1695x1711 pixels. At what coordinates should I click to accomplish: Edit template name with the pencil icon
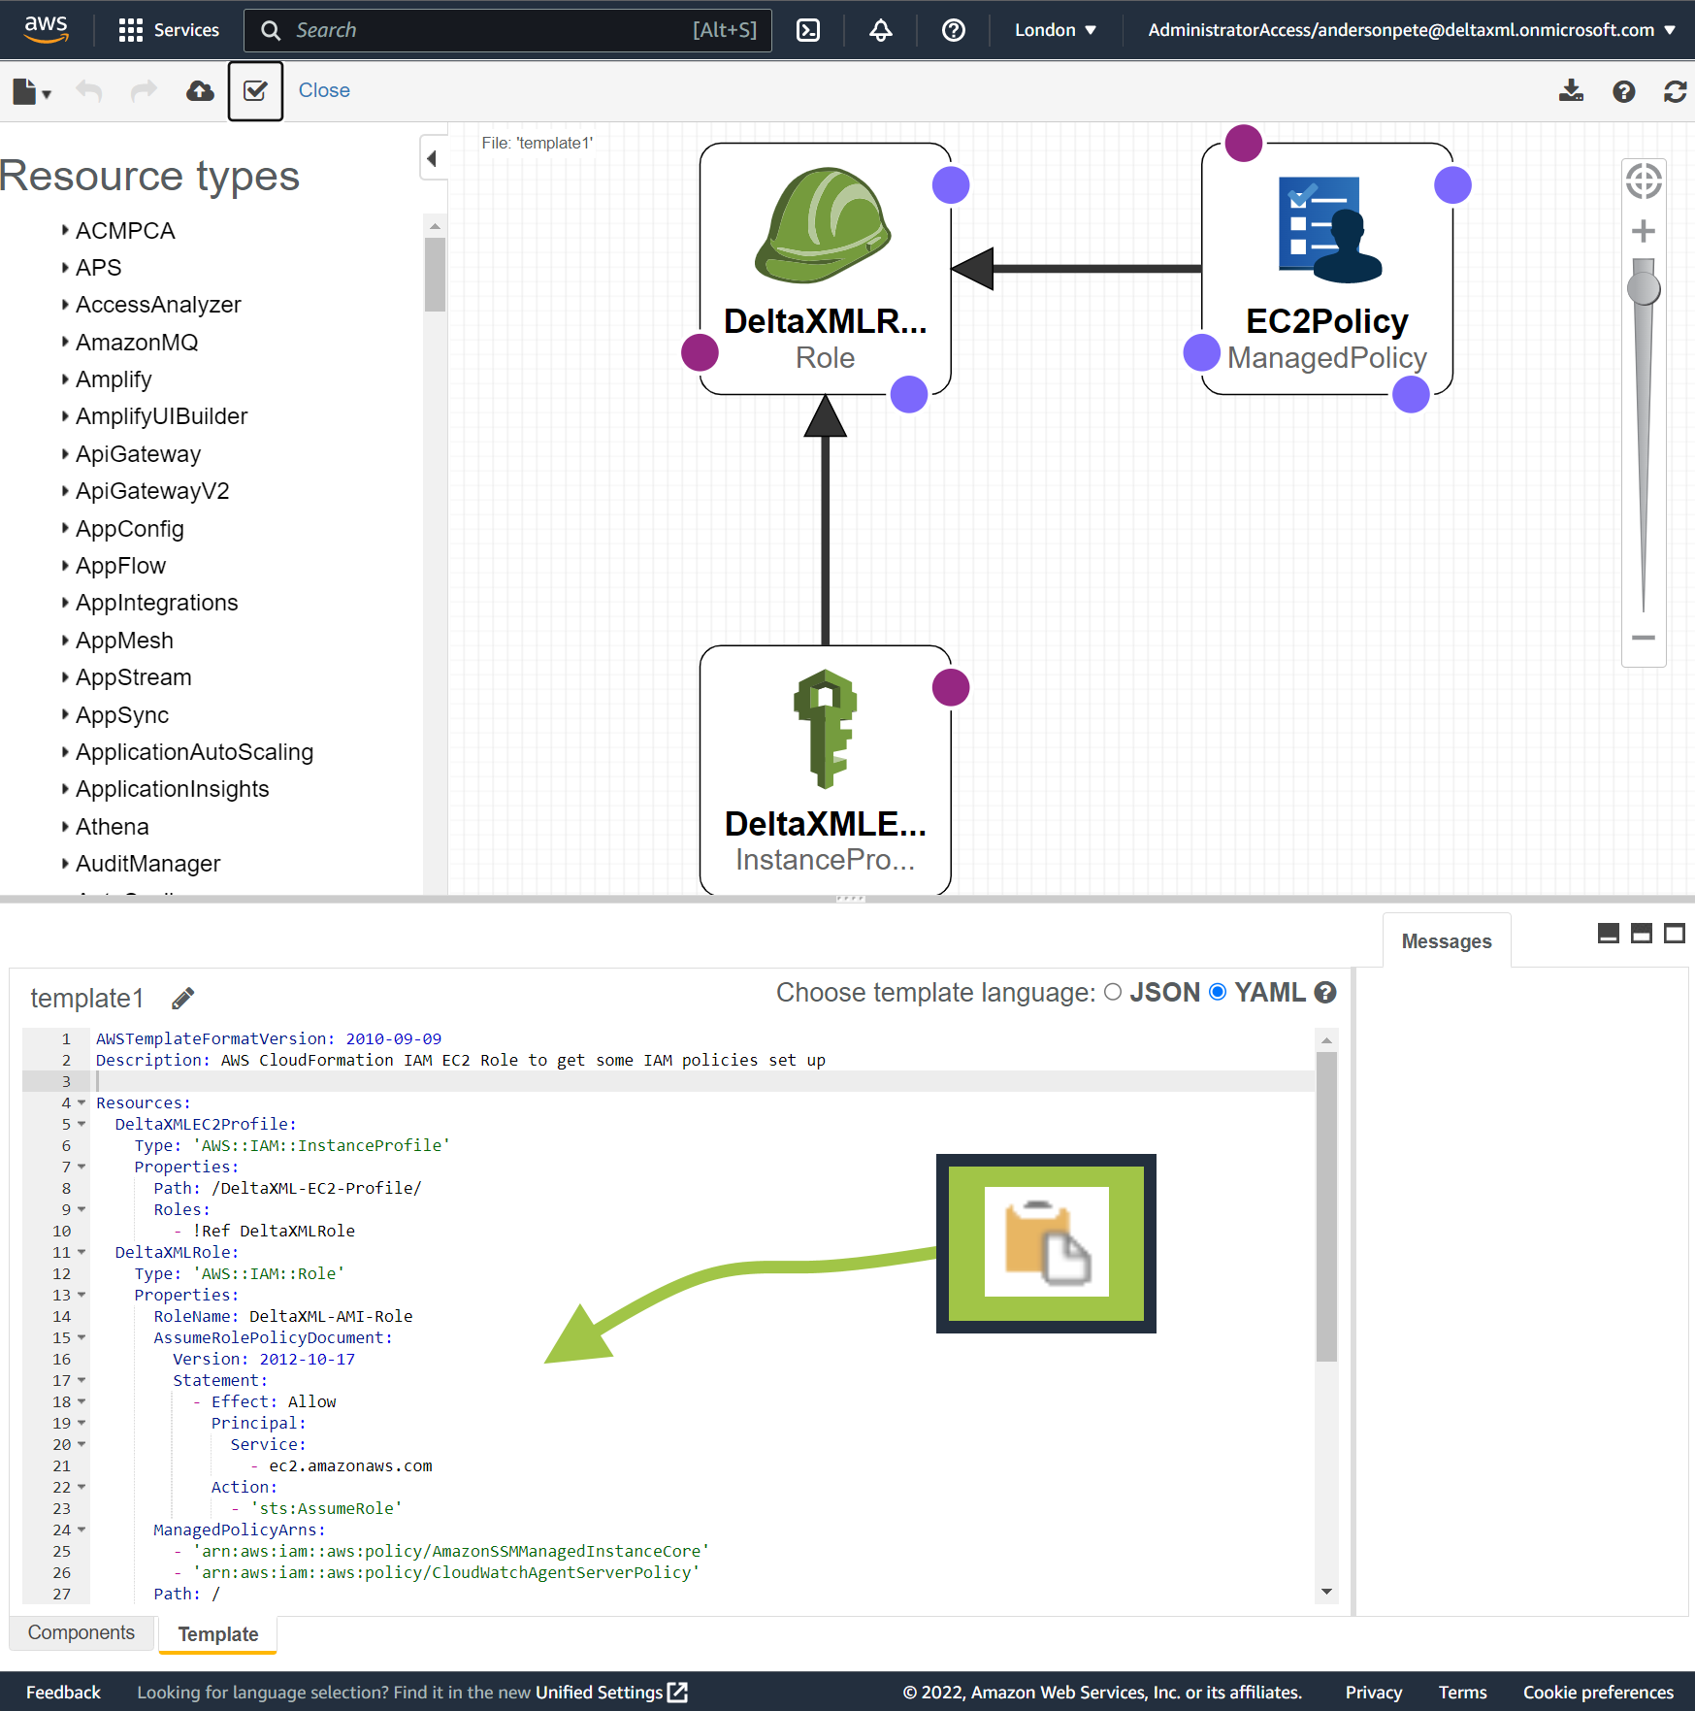182,998
